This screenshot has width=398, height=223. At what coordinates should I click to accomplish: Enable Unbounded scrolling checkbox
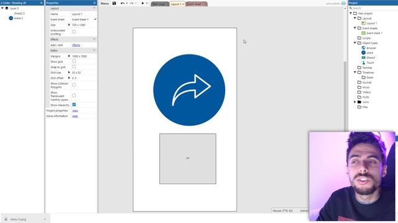(74, 32)
